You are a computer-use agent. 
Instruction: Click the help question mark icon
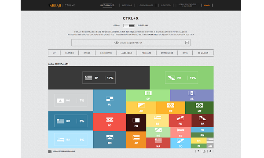(x=198, y=151)
